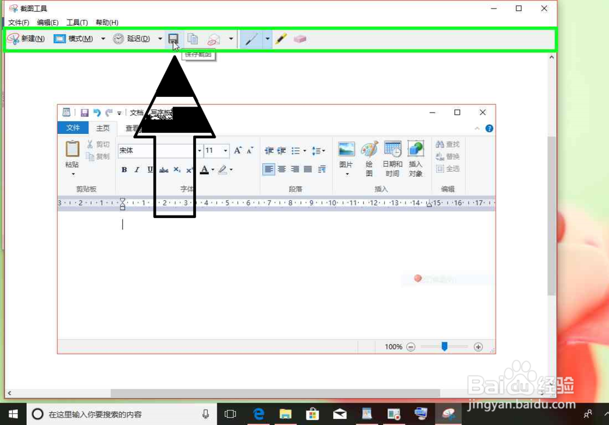Click the 延迟(D) delay button
Image resolution: width=609 pixels, height=425 pixels.
(x=132, y=38)
